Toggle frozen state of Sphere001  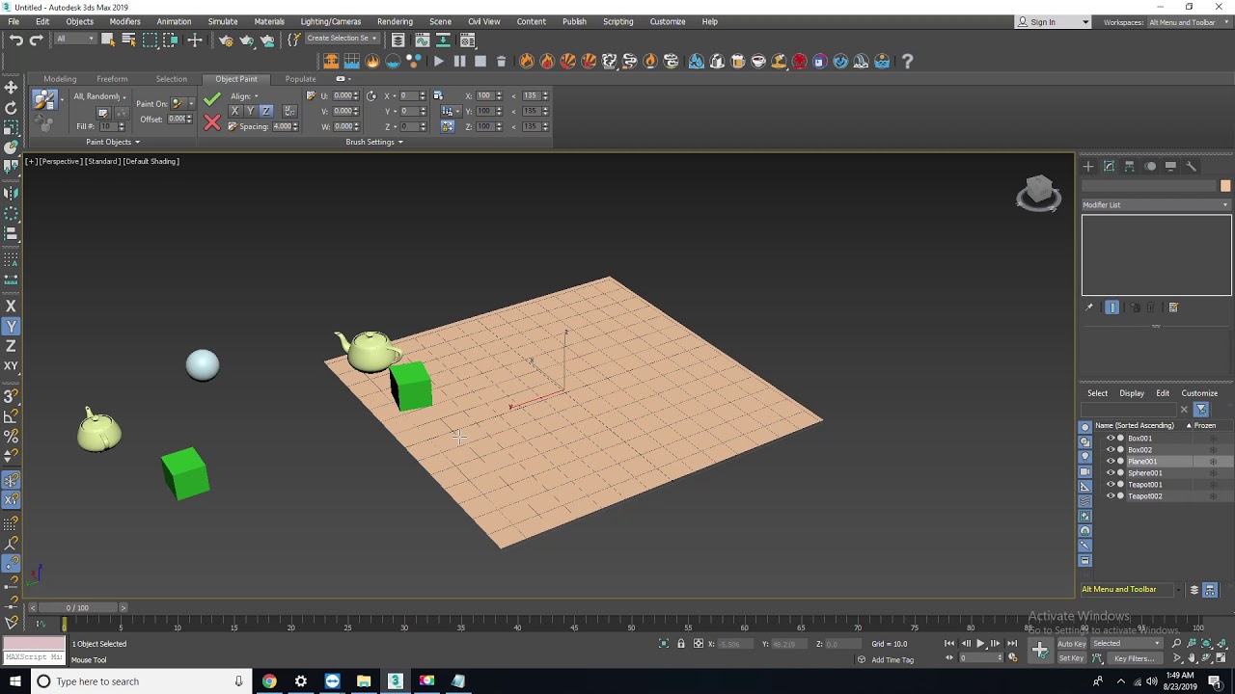point(1213,473)
